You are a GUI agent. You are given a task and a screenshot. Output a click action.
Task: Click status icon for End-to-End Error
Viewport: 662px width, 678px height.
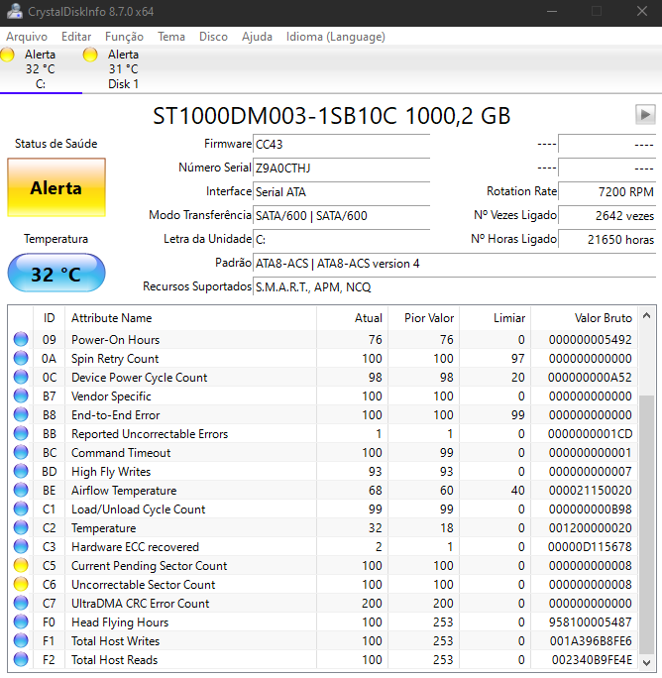pyautogui.click(x=21, y=414)
